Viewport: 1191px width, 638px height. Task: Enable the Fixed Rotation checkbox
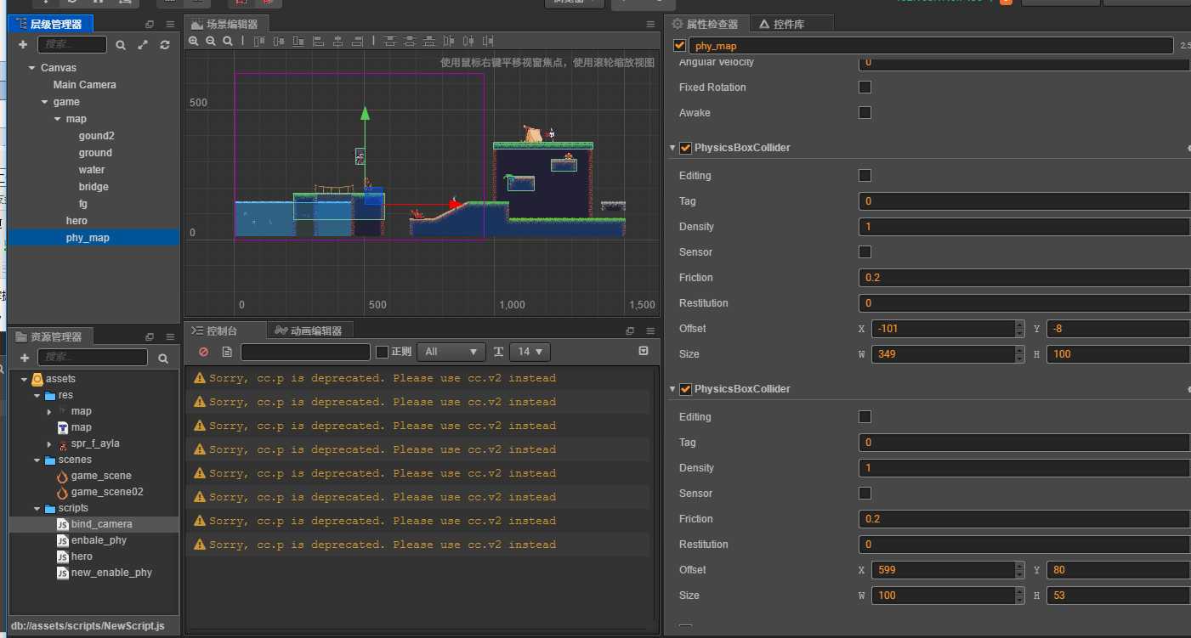(x=865, y=87)
